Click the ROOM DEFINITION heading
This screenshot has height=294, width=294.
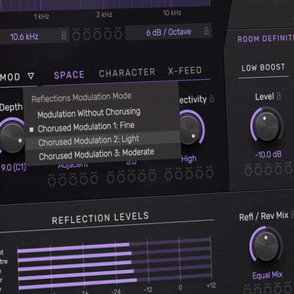coord(265,39)
